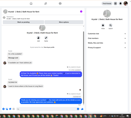
Task: Send a thumbs-up like
Action: click(x=82, y=109)
